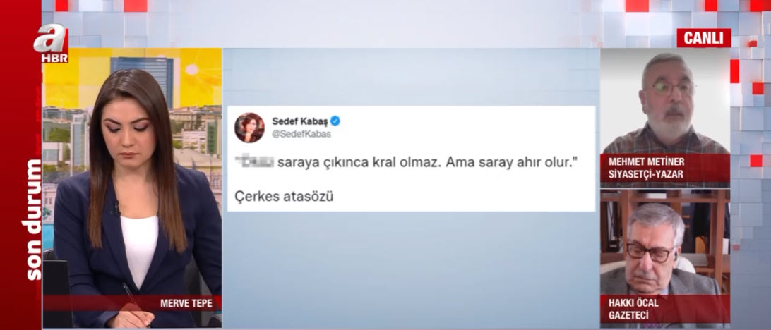Select the blurred word in tweet

pyautogui.click(x=254, y=162)
